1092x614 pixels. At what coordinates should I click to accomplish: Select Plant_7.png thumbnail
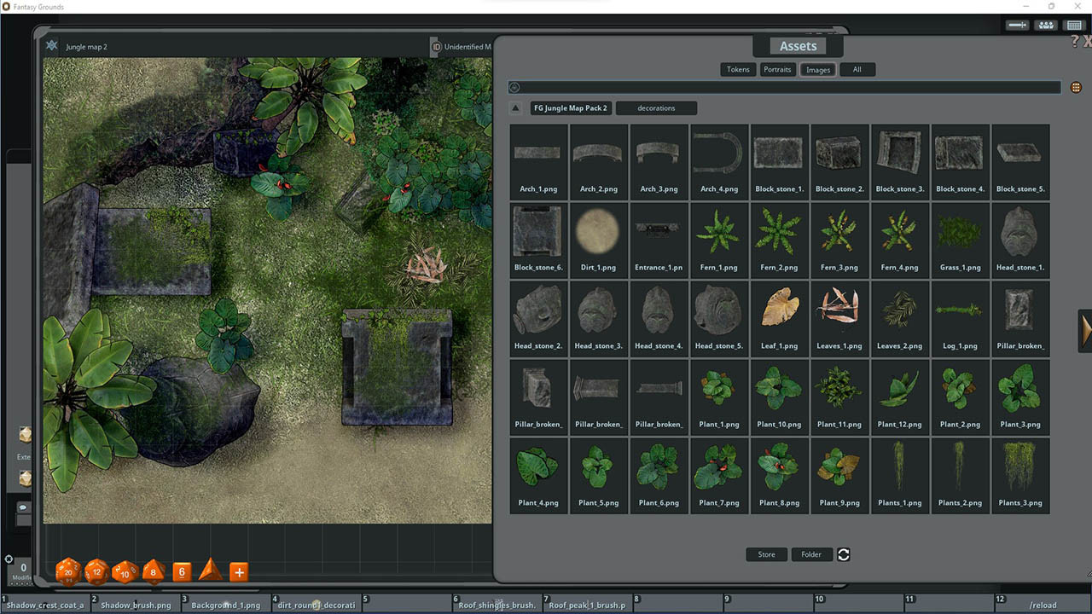tap(719, 476)
